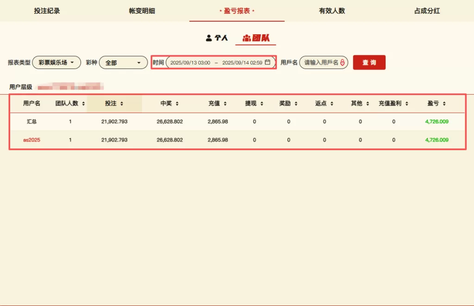This screenshot has width=474, height=306.
Task: Click the sort arrows beside 充值盈利
Action: 406,104
